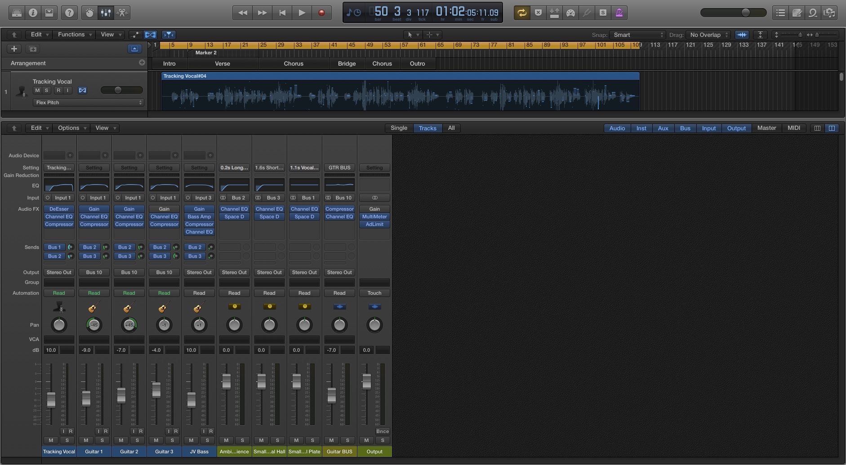846x465 pixels.
Task: Open the Mixer Options menu
Action: (71, 128)
